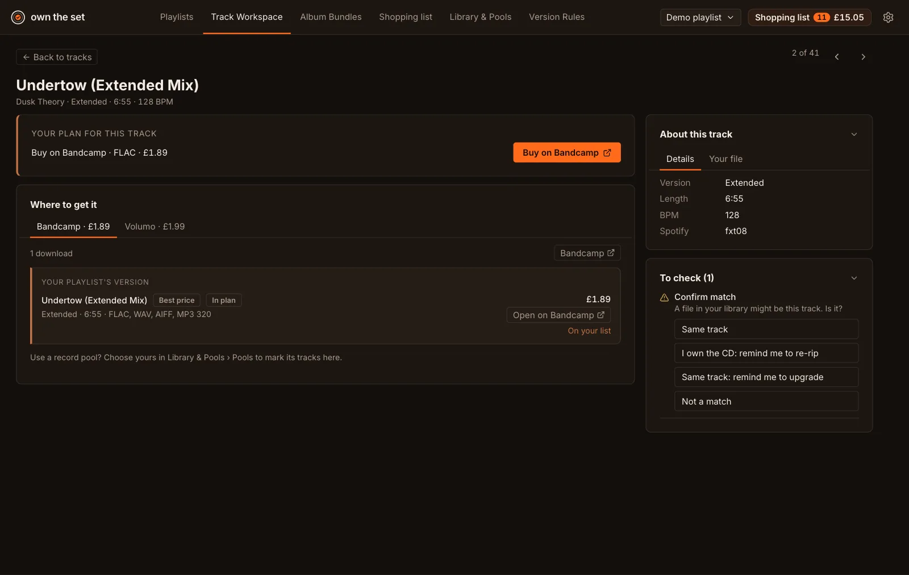This screenshot has width=909, height=575.
Task: Choose I own the CD re-rip option
Action: pos(766,353)
